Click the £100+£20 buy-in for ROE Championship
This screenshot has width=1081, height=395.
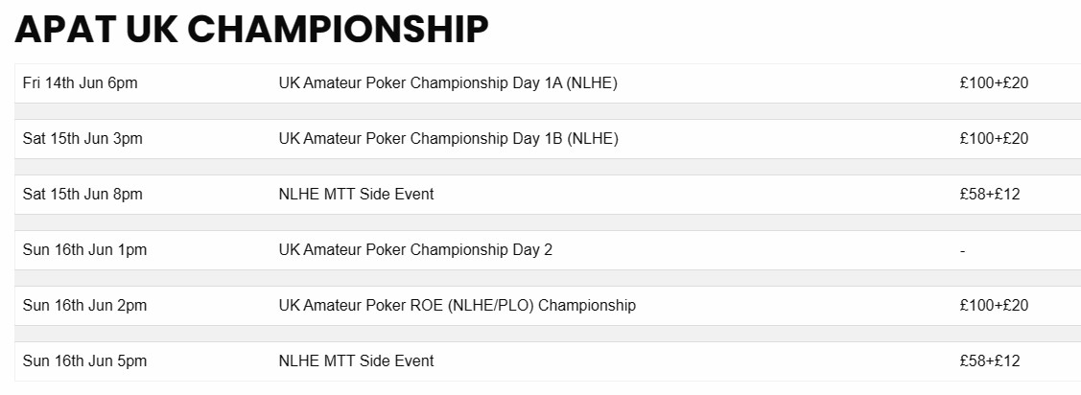click(x=994, y=306)
